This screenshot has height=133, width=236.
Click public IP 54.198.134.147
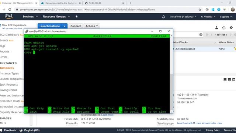(185, 102)
